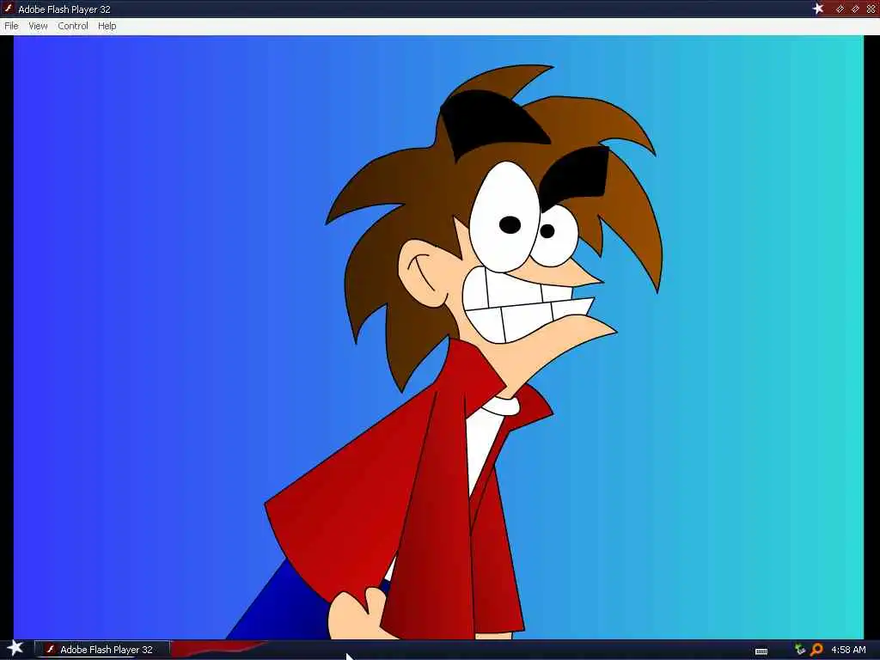This screenshot has height=660, width=880.
Task: Close the Flash Player window
Action: [x=871, y=9]
